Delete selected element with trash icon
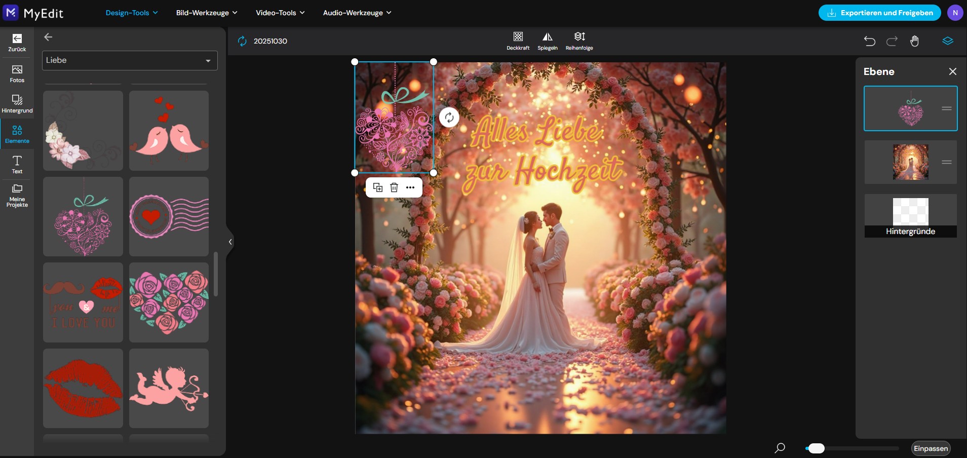 click(394, 187)
